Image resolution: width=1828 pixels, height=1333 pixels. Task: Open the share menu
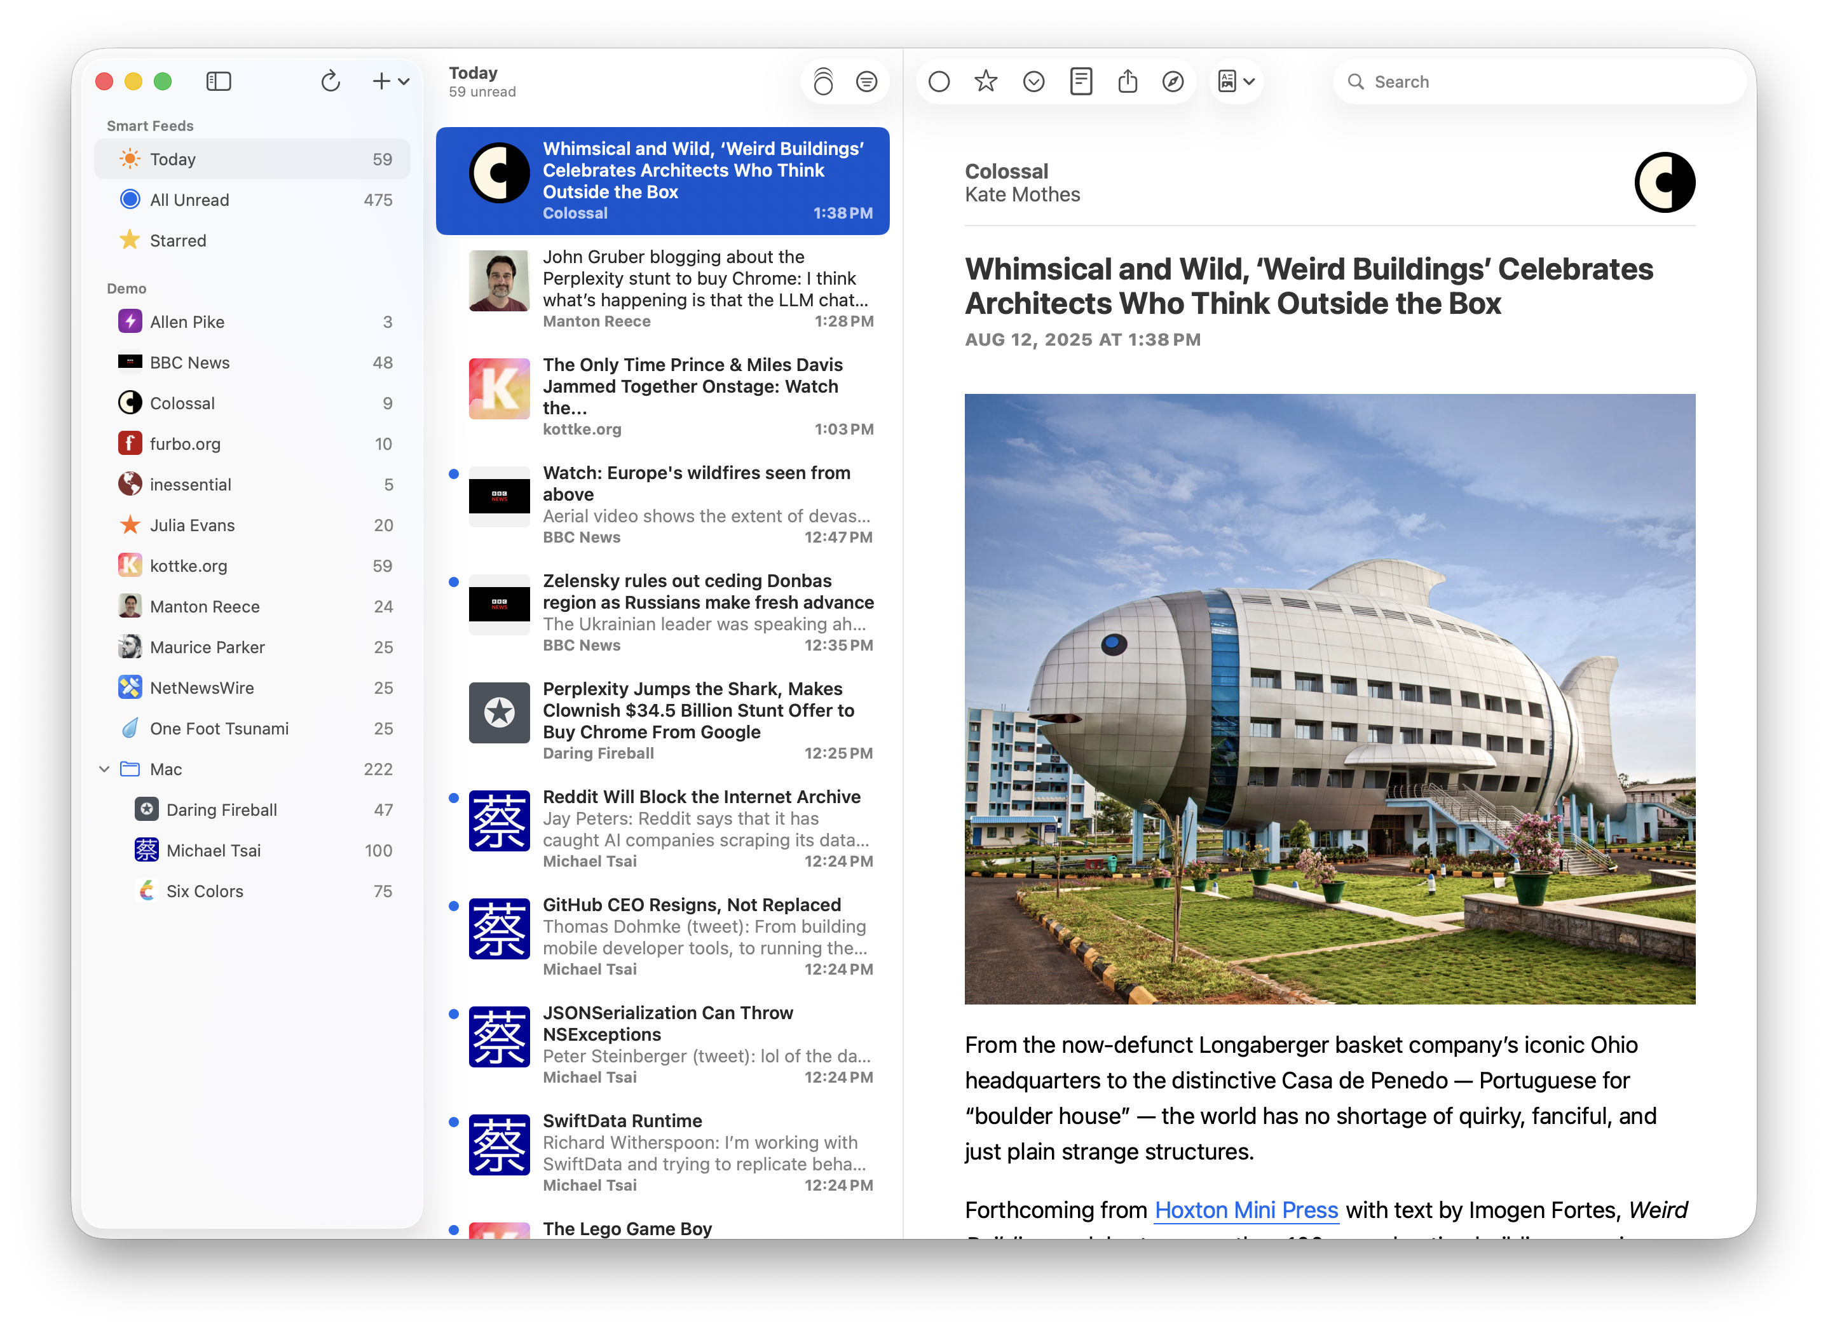pos(1128,81)
